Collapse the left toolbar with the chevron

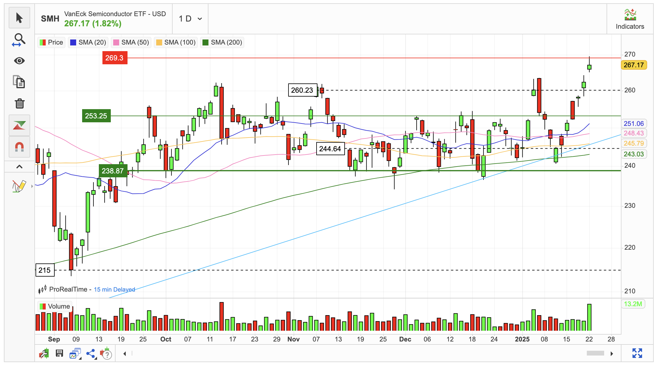19,167
